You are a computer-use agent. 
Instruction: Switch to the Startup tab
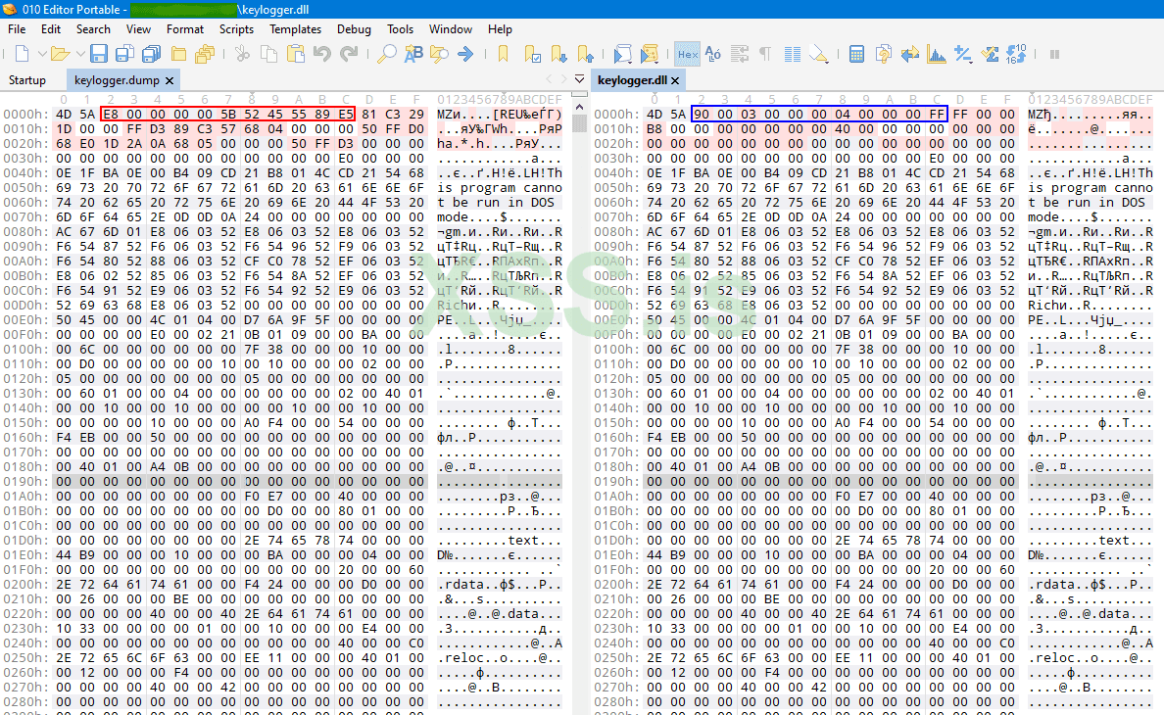[x=27, y=80]
